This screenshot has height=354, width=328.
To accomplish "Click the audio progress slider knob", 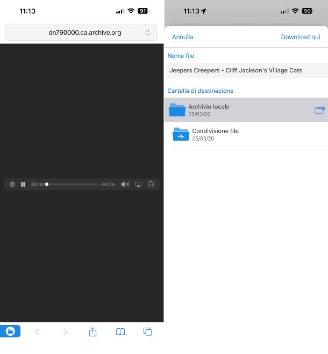I will click(x=47, y=185).
